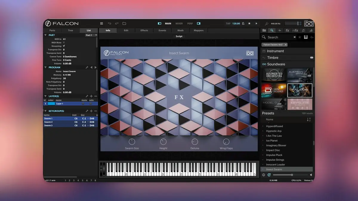Enable the MIDI Mute checkbox
358x201 pixels.
(64, 43)
